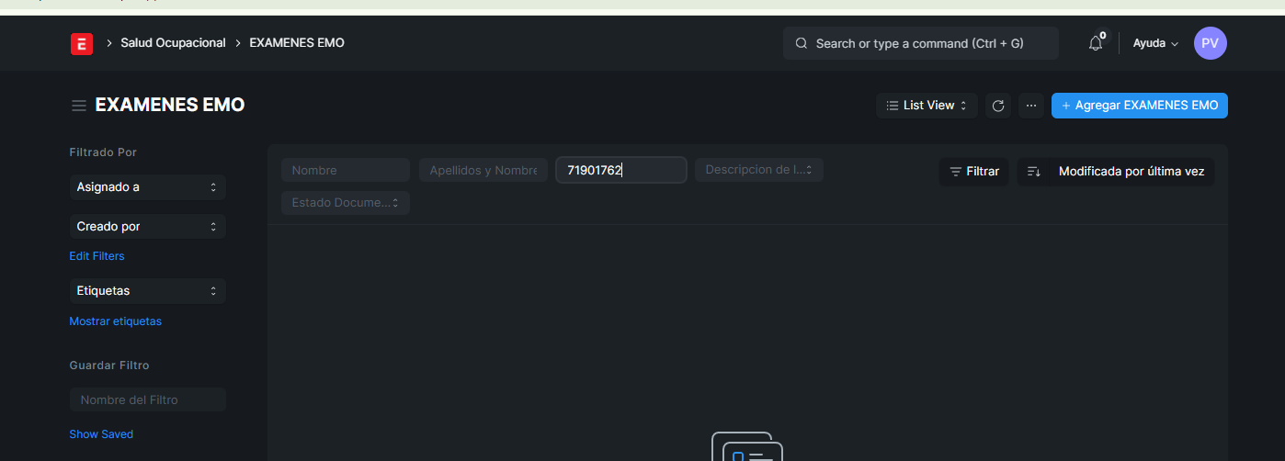Screen dimensions: 1285x461
Task: Click Agregar EXAMENES EMO button
Action: coord(1139,106)
